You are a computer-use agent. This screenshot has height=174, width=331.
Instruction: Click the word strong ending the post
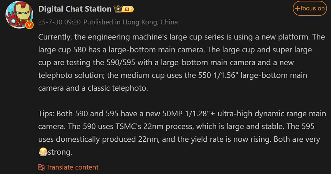[x=60, y=152]
